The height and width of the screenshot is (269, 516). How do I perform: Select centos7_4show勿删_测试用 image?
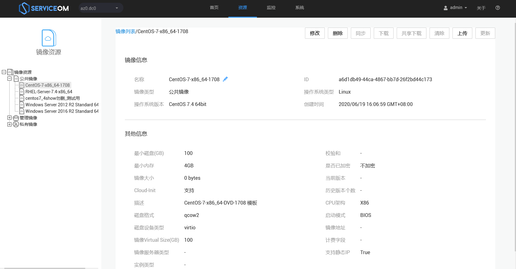click(53, 98)
